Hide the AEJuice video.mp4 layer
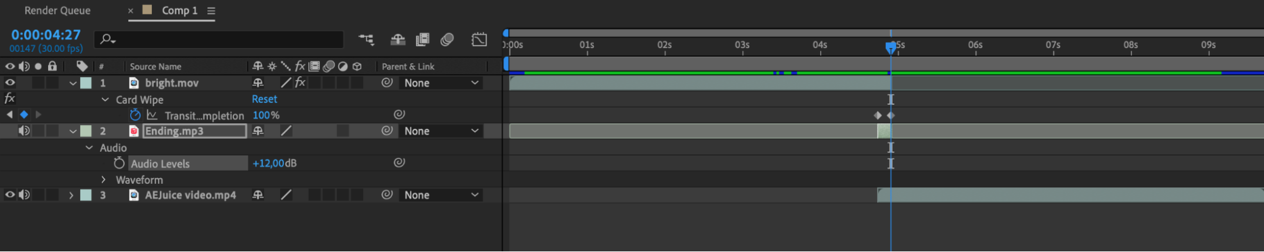 click(x=10, y=195)
